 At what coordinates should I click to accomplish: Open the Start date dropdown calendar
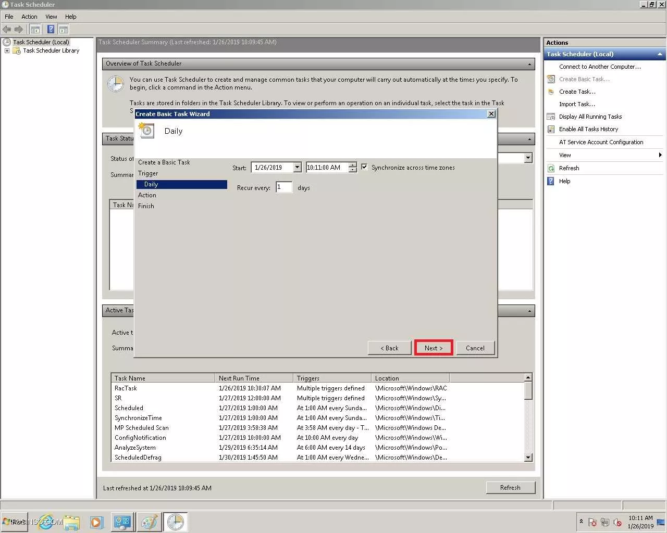(297, 168)
